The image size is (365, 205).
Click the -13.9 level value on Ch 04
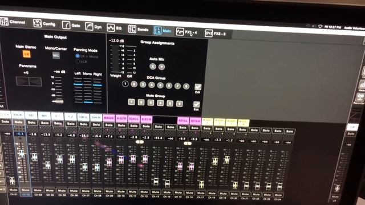tap(45, 134)
